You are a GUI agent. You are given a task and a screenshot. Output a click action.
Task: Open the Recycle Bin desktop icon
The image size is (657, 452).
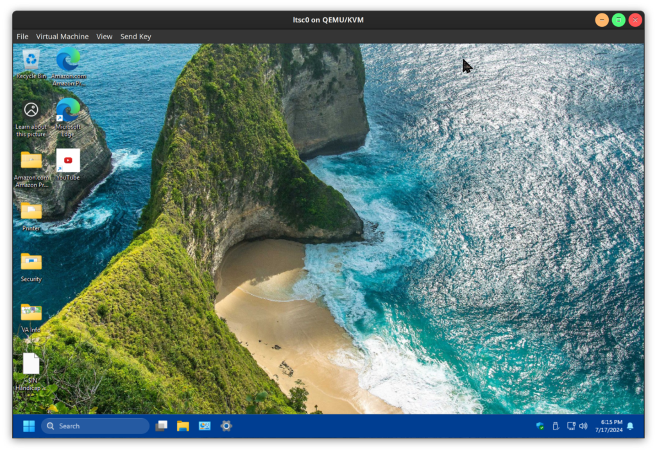(x=31, y=61)
